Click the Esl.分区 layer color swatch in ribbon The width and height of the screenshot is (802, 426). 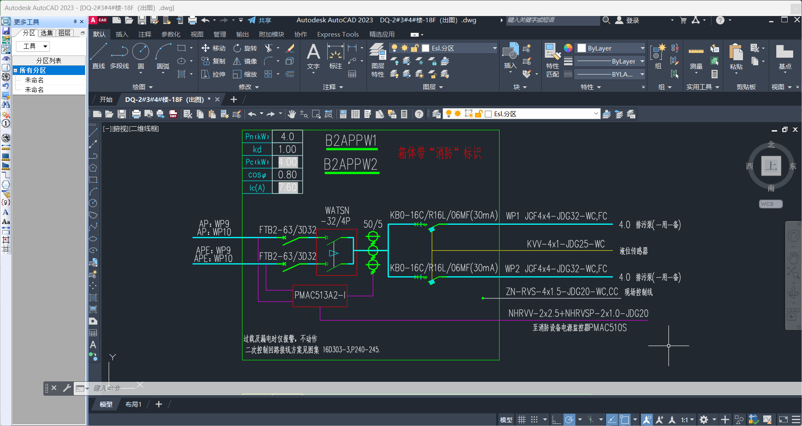(x=426, y=48)
